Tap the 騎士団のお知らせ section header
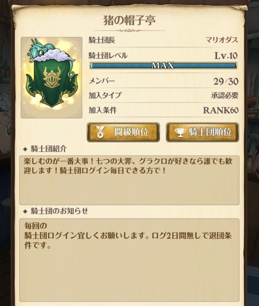The image size is (259, 306). point(60,211)
